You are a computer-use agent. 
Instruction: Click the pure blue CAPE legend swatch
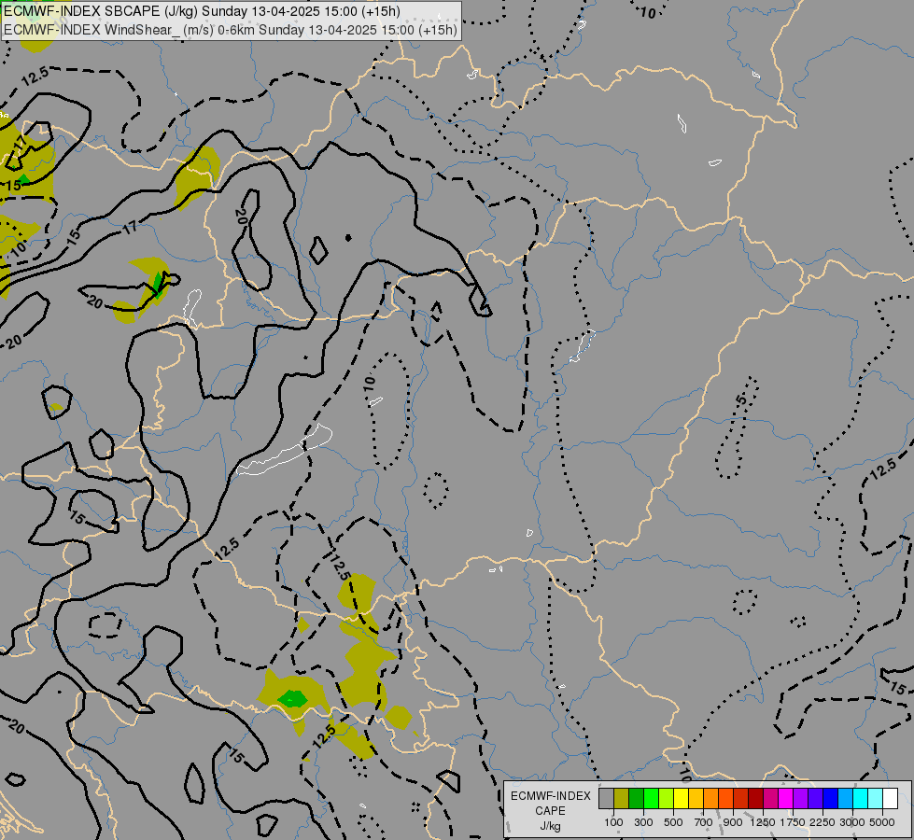(x=831, y=798)
